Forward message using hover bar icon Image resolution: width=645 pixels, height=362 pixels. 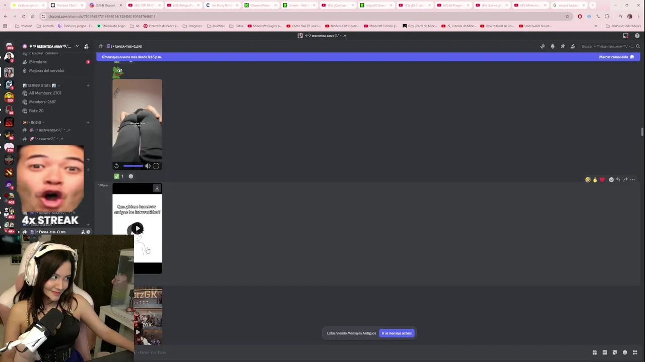625,179
